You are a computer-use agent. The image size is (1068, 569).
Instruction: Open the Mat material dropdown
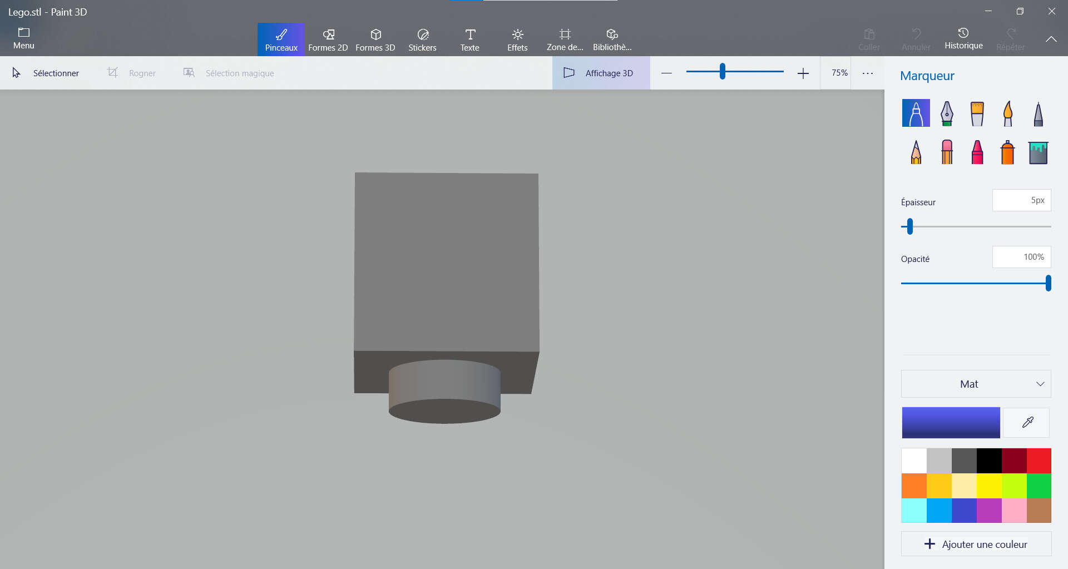pos(976,384)
